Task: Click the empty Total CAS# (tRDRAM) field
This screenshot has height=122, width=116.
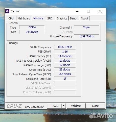Action: (x=65, y=88)
